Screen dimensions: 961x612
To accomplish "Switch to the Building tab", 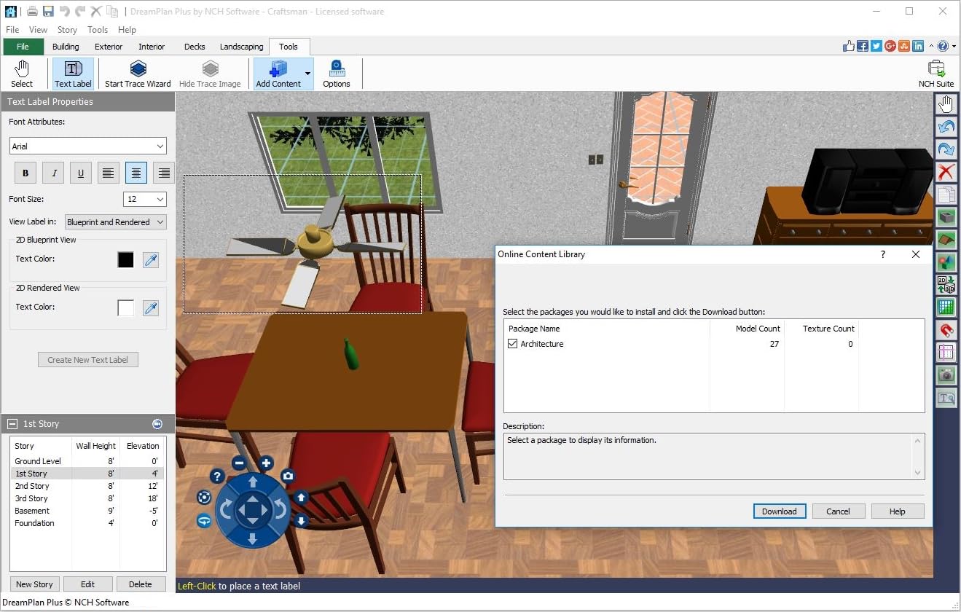I will click(x=66, y=47).
